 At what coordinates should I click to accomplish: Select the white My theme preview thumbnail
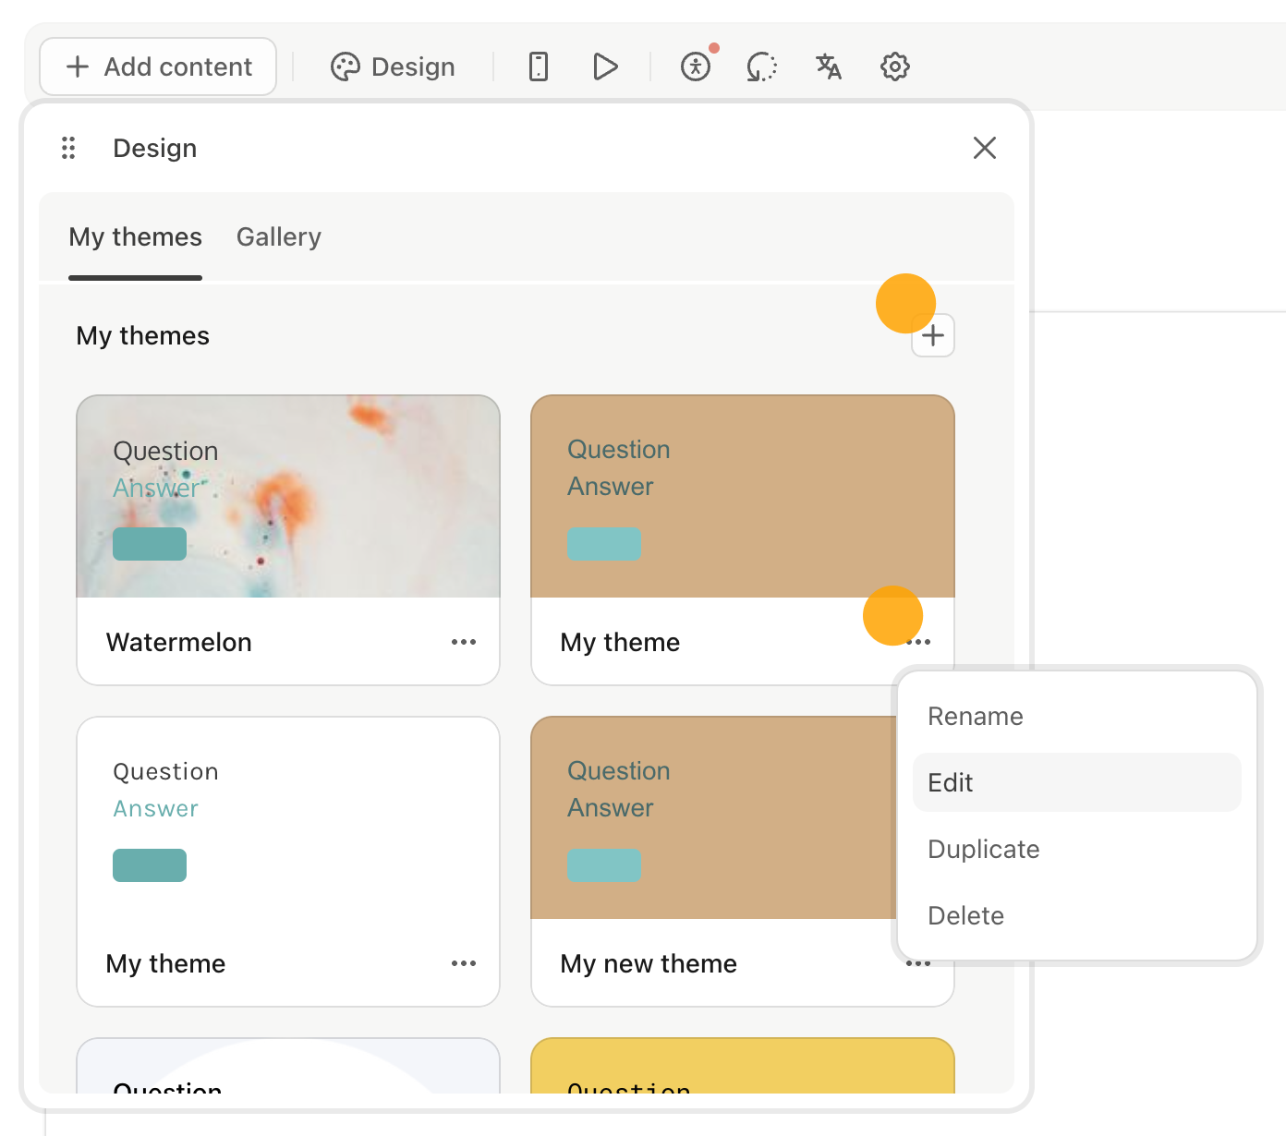288,818
